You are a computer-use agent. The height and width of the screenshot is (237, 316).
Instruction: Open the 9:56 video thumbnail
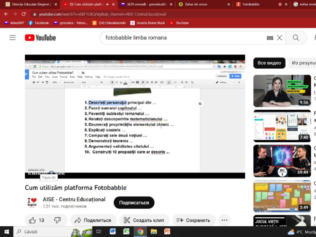(x=282, y=91)
